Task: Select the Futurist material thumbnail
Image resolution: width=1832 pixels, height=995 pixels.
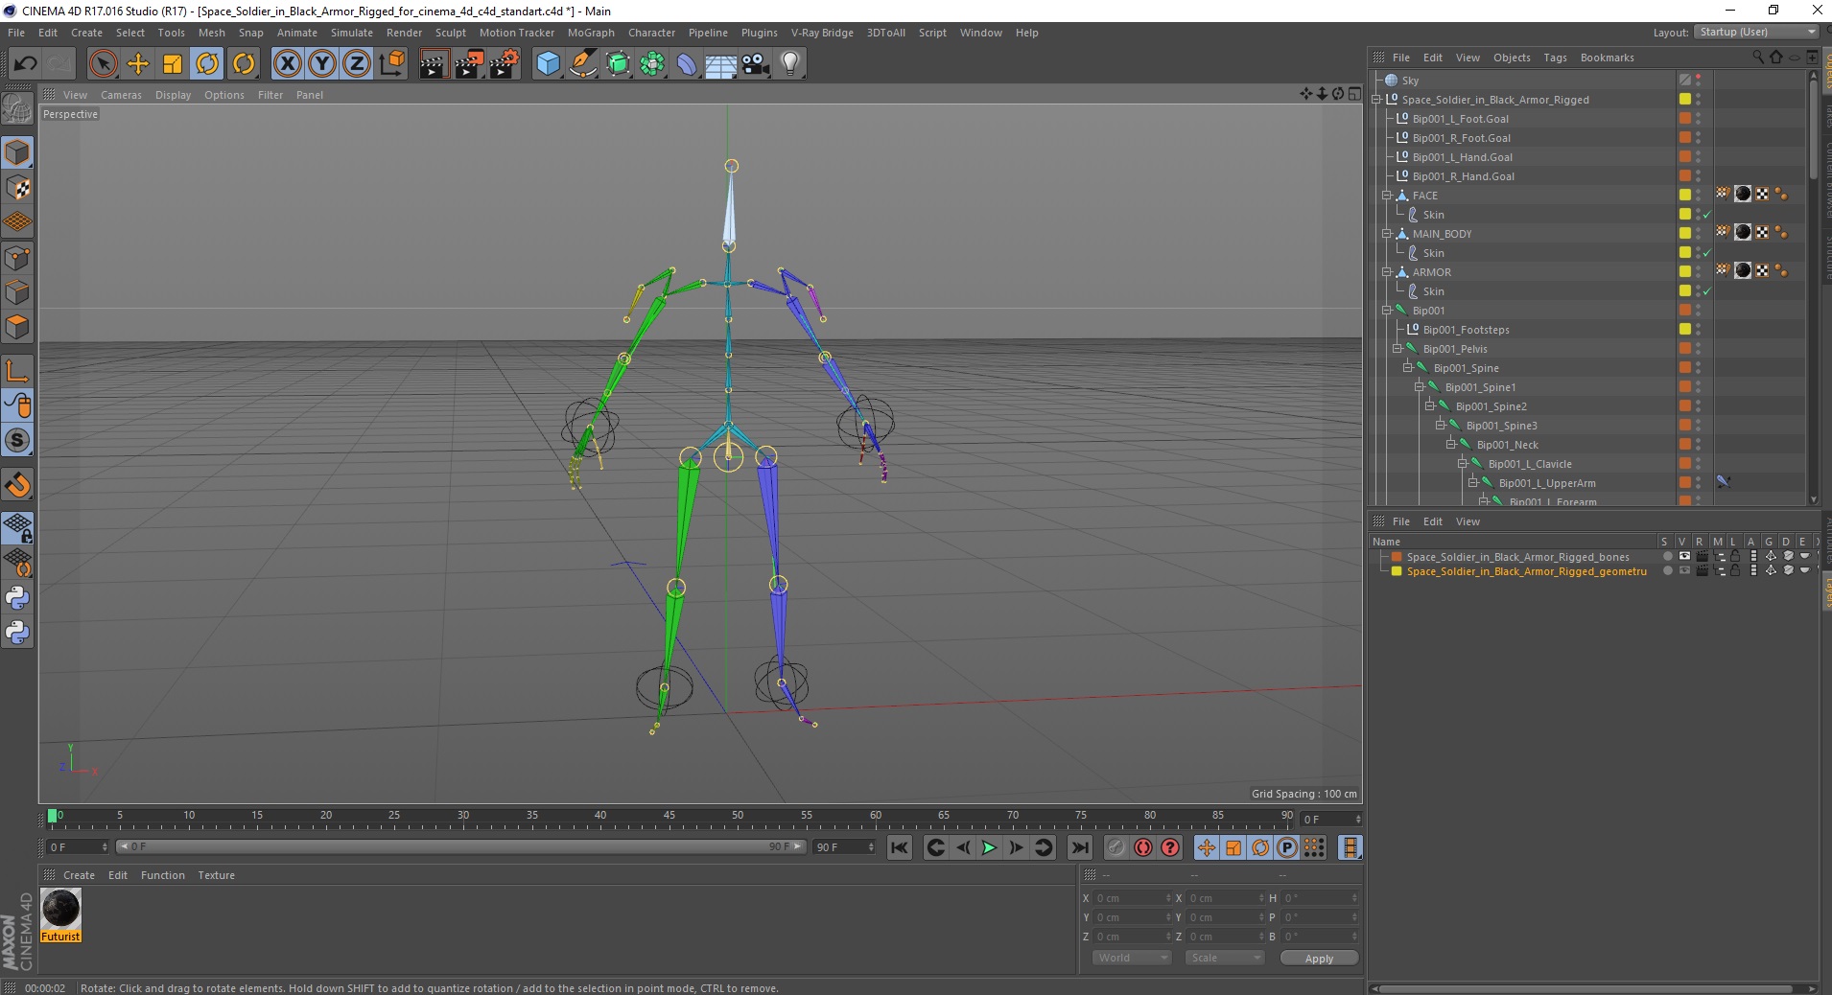Action: pos(60,909)
